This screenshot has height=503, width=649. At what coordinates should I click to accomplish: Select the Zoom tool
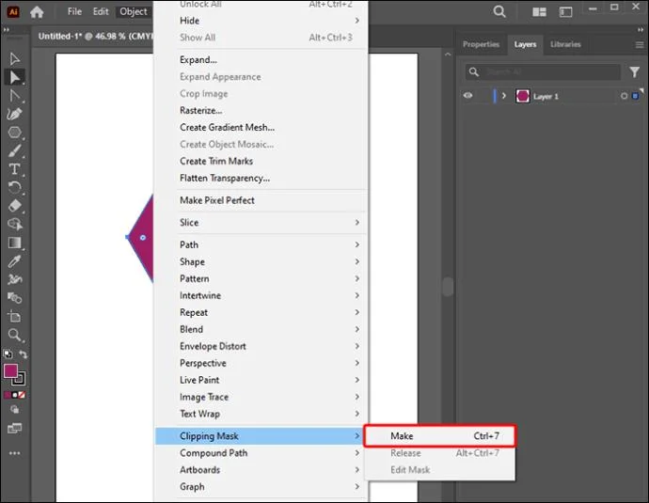click(x=14, y=335)
